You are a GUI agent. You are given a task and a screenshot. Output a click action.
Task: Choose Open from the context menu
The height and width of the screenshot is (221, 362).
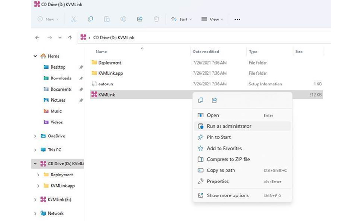click(x=242, y=115)
